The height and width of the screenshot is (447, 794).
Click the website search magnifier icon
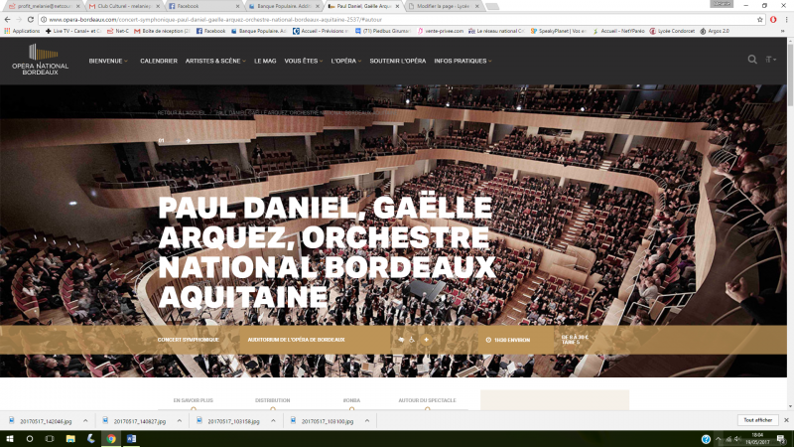point(752,60)
